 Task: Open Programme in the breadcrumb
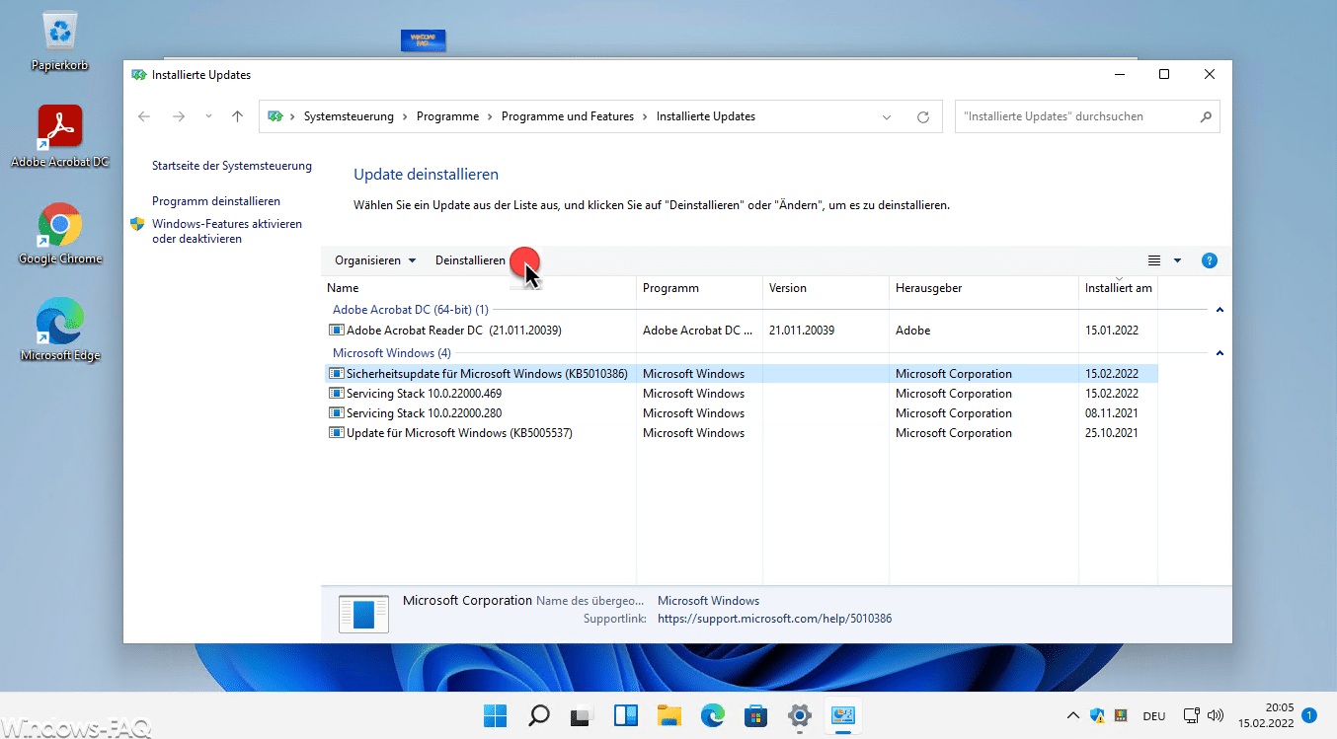point(447,116)
